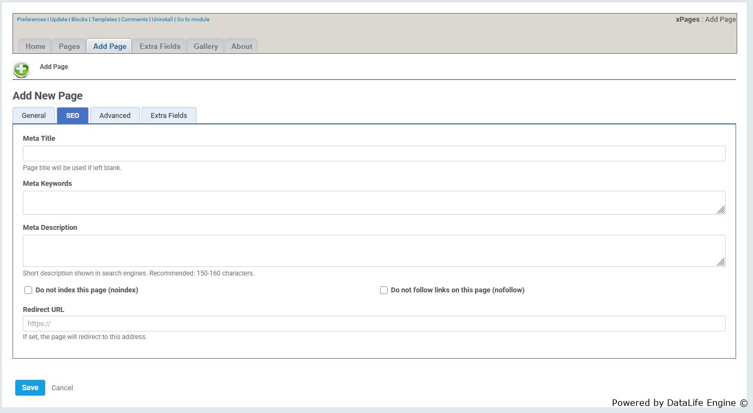Enable the noindex checkbox
The height and width of the screenshot is (413, 753).
click(x=28, y=290)
